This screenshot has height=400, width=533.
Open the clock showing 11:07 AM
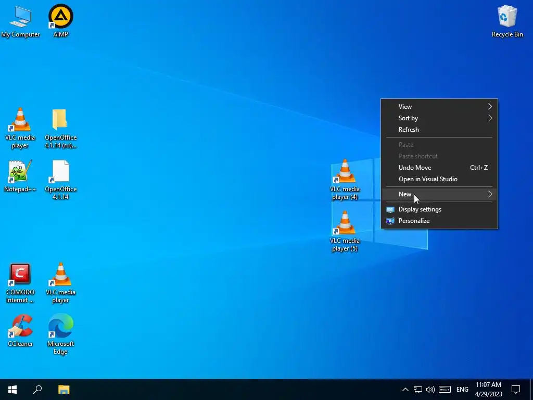488,390
